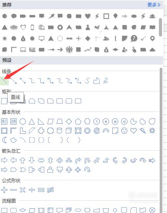Choose the crescent moon shape

(x=5, y=140)
